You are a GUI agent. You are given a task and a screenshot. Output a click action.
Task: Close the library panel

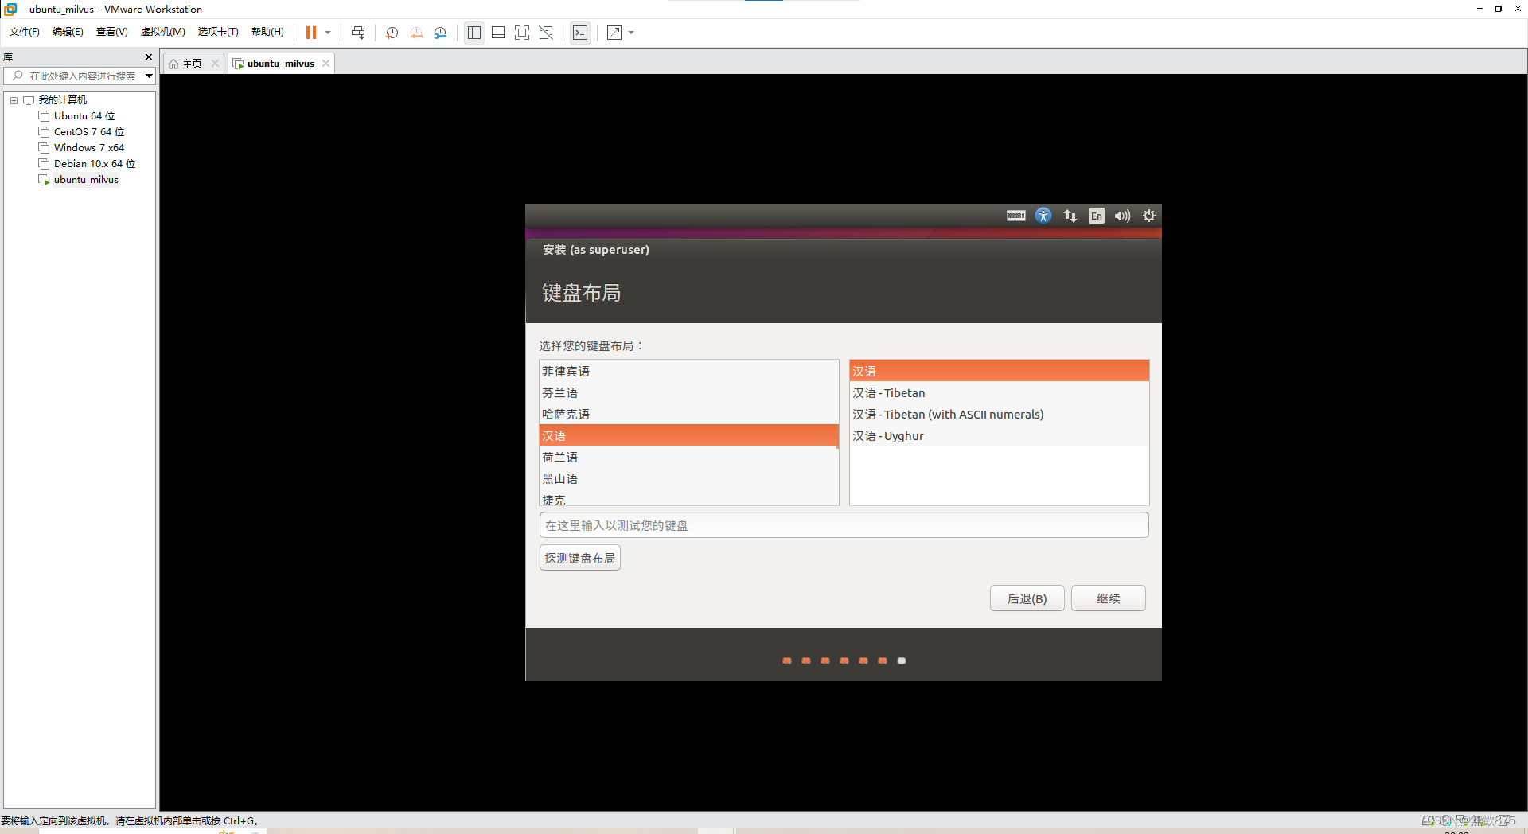[149, 57]
